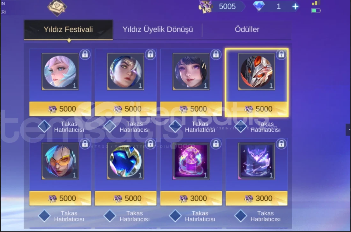Click the plus icon to add diamonds
The image size is (351, 232).
pos(295,6)
